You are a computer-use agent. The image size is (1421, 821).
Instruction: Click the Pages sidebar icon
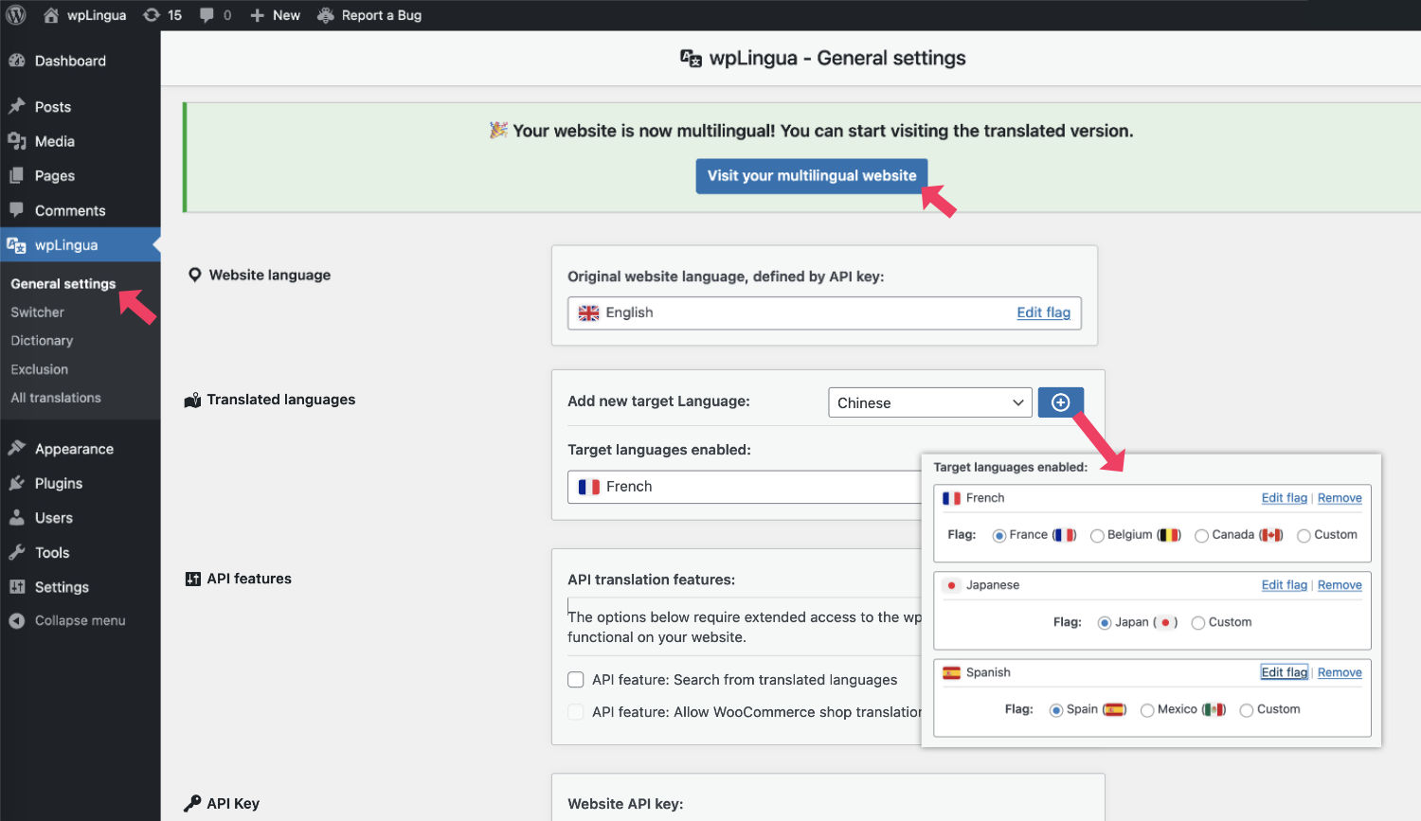coord(17,175)
